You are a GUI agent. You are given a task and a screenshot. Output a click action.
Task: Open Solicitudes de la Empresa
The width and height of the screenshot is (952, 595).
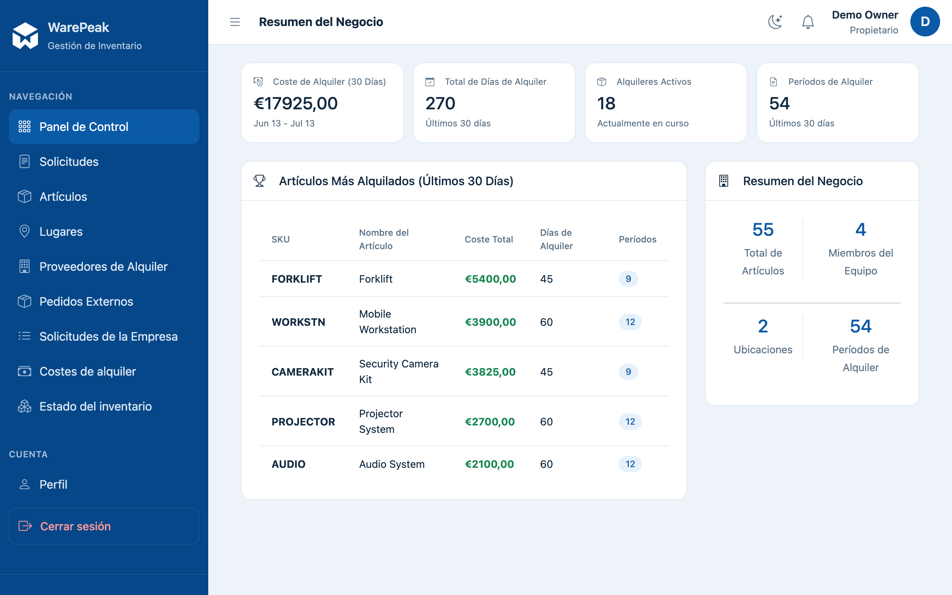(104, 337)
